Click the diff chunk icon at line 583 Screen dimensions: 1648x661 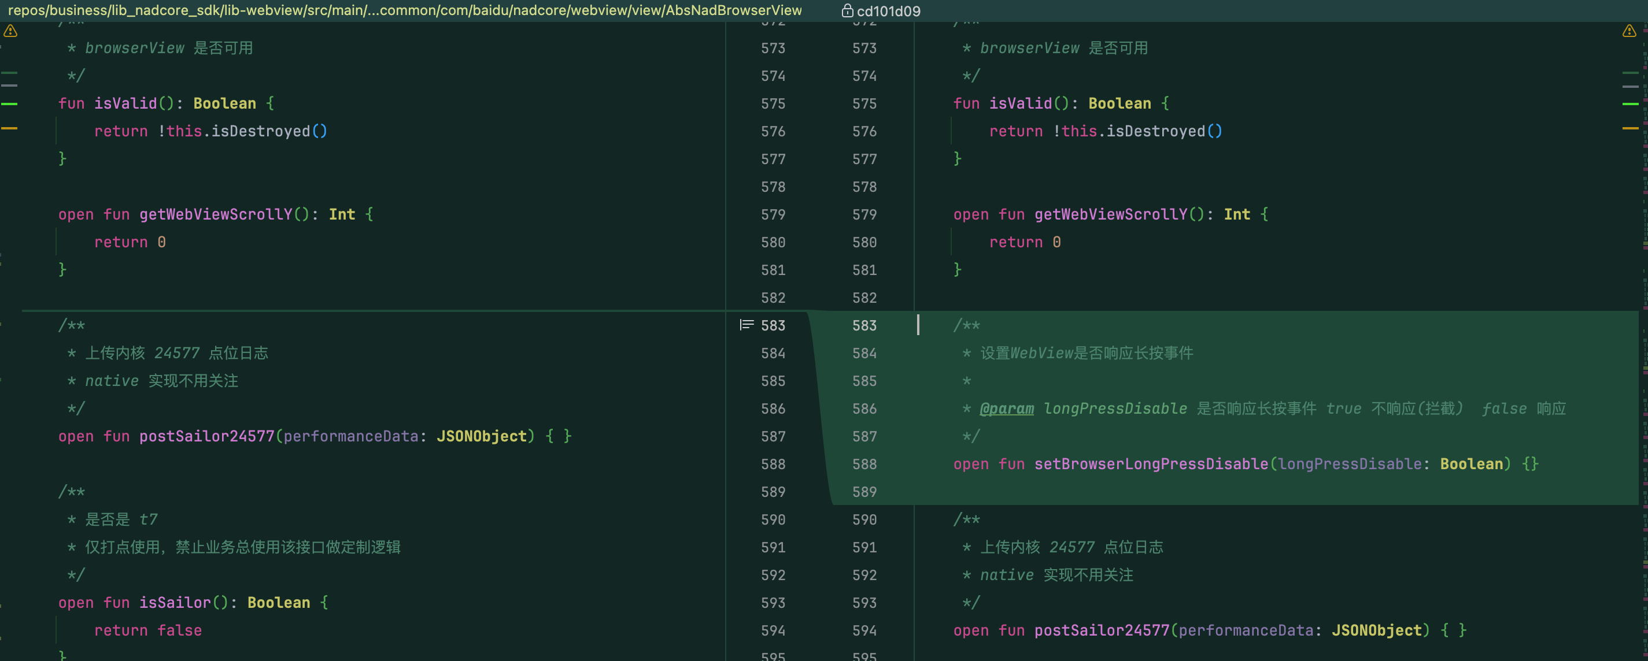(746, 325)
